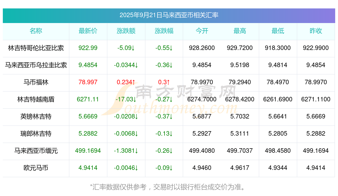Click the 瑞郎林吉特 row name

pos(36,134)
